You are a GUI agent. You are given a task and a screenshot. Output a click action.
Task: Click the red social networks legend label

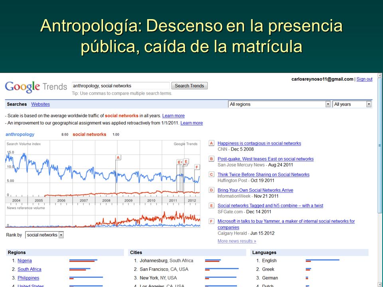click(x=89, y=134)
